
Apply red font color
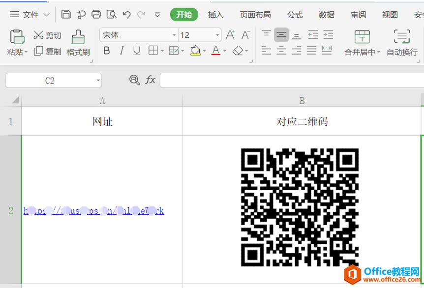coord(216,51)
